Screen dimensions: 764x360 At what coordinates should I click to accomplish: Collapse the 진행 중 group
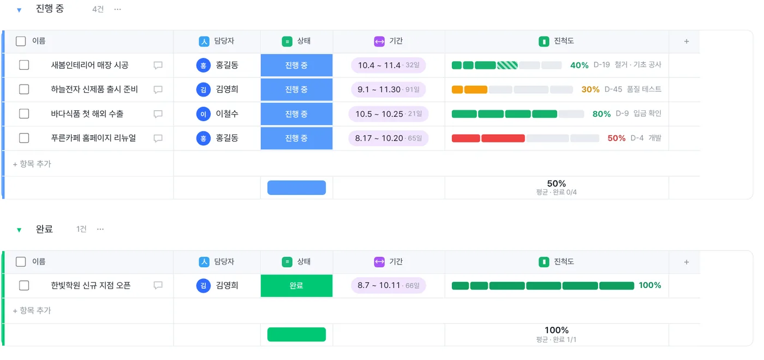(19, 10)
